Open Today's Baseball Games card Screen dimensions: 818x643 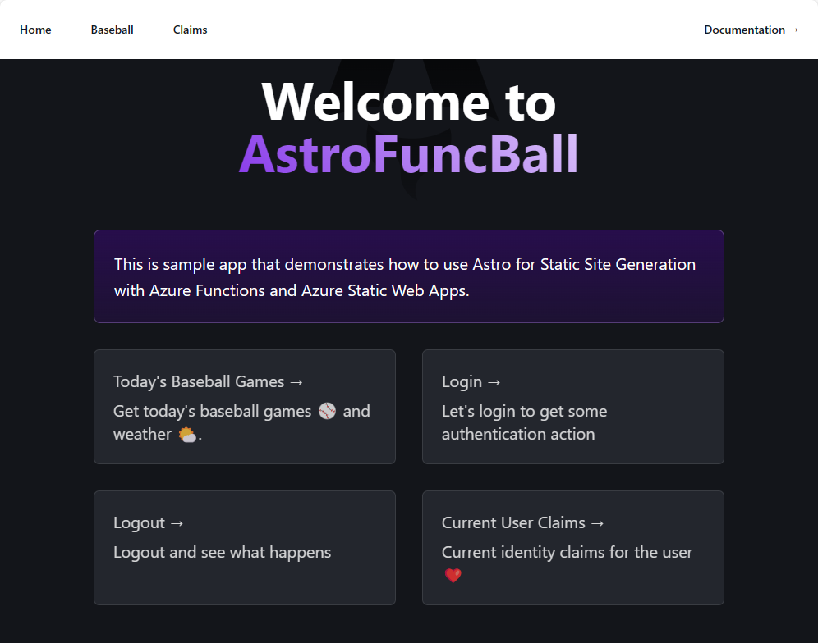click(x=245, y=407)
